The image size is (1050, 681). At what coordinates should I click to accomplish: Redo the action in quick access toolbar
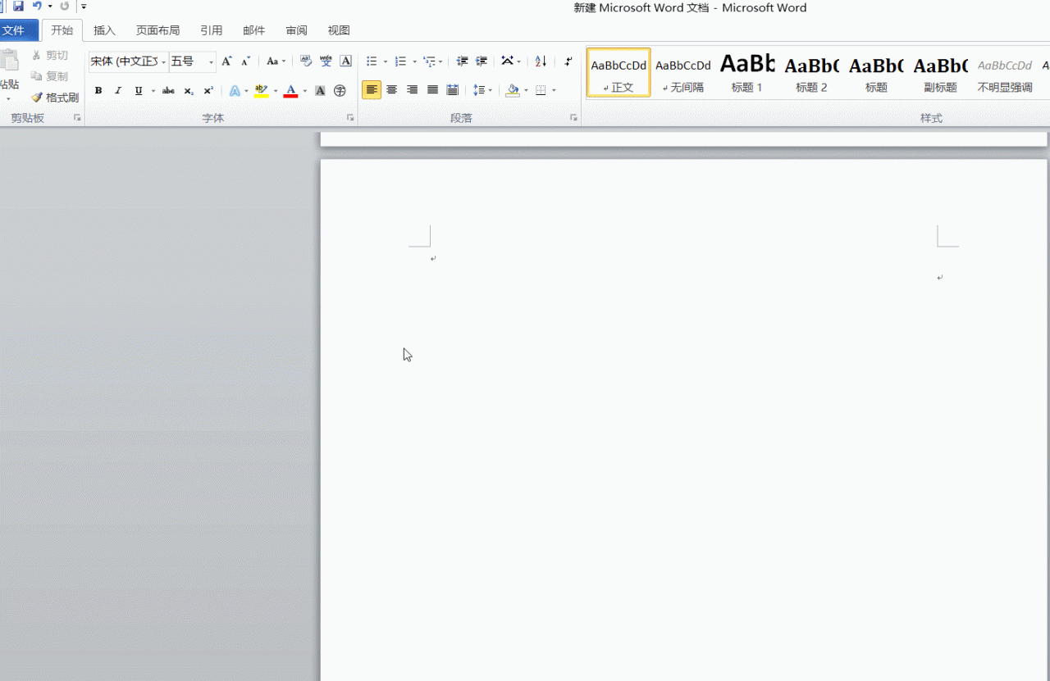click(65, 7)
